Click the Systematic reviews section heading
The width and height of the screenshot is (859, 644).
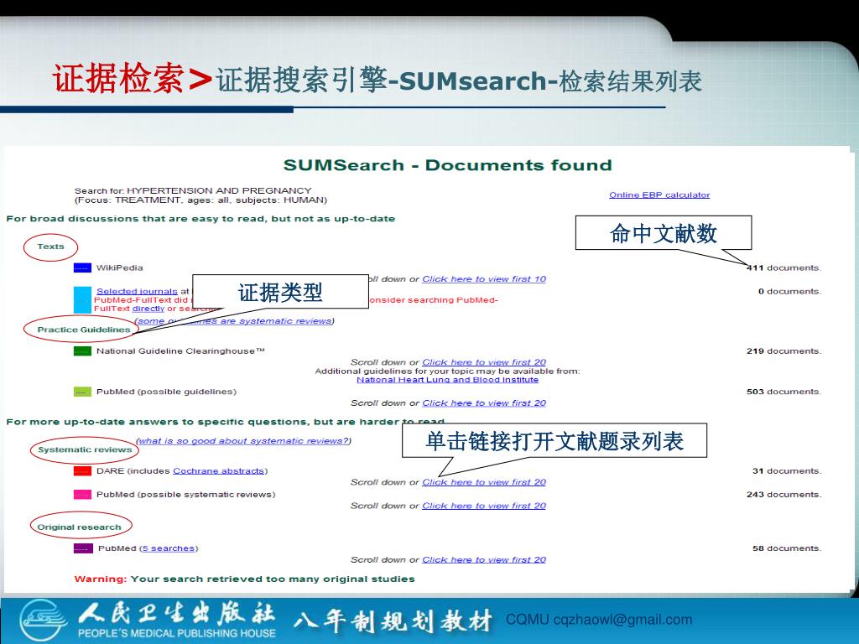85,449
